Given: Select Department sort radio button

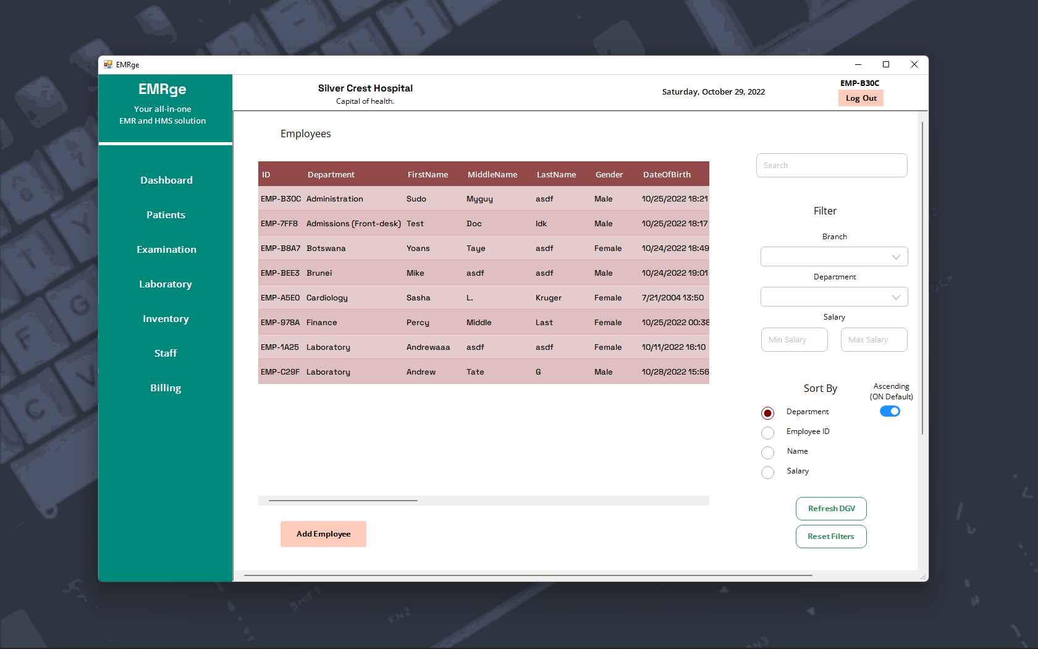Looking at the screenshot, I should click(x=767, y=413).
